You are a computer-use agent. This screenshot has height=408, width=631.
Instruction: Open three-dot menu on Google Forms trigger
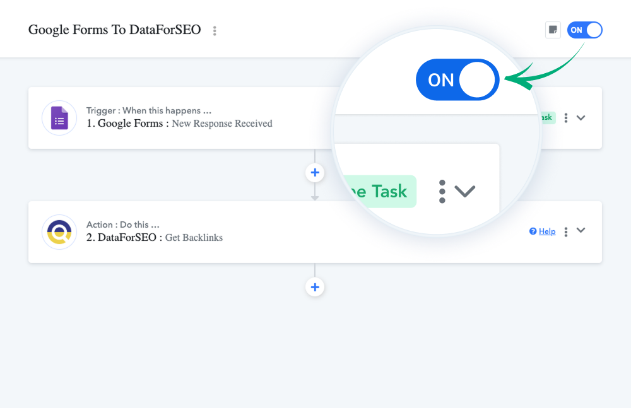(x=566, y=118)
